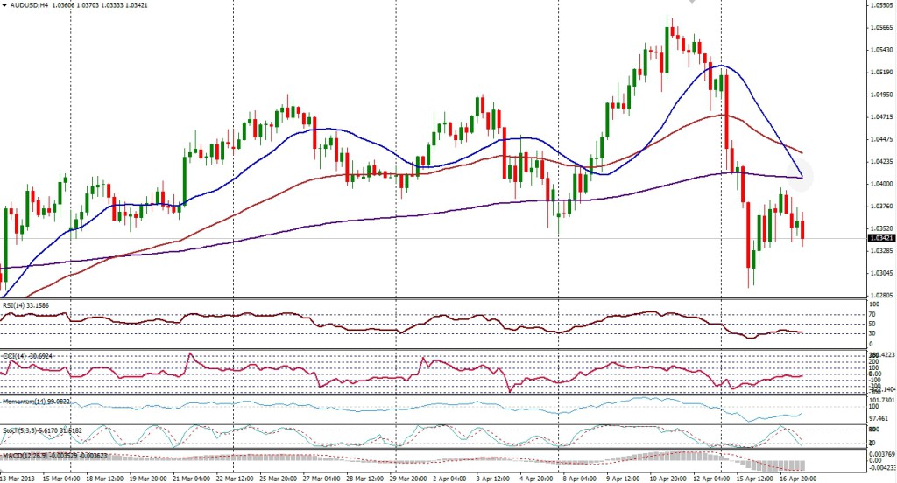
Task: Click the last red candlestick on the chart
Action: click(x=802, y=229)
